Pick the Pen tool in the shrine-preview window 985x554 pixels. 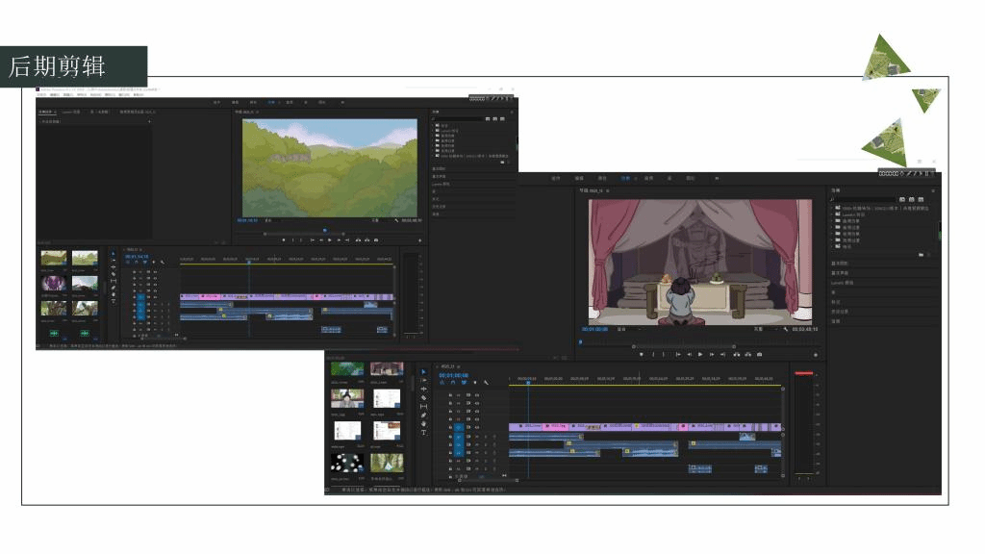(423, 415)
